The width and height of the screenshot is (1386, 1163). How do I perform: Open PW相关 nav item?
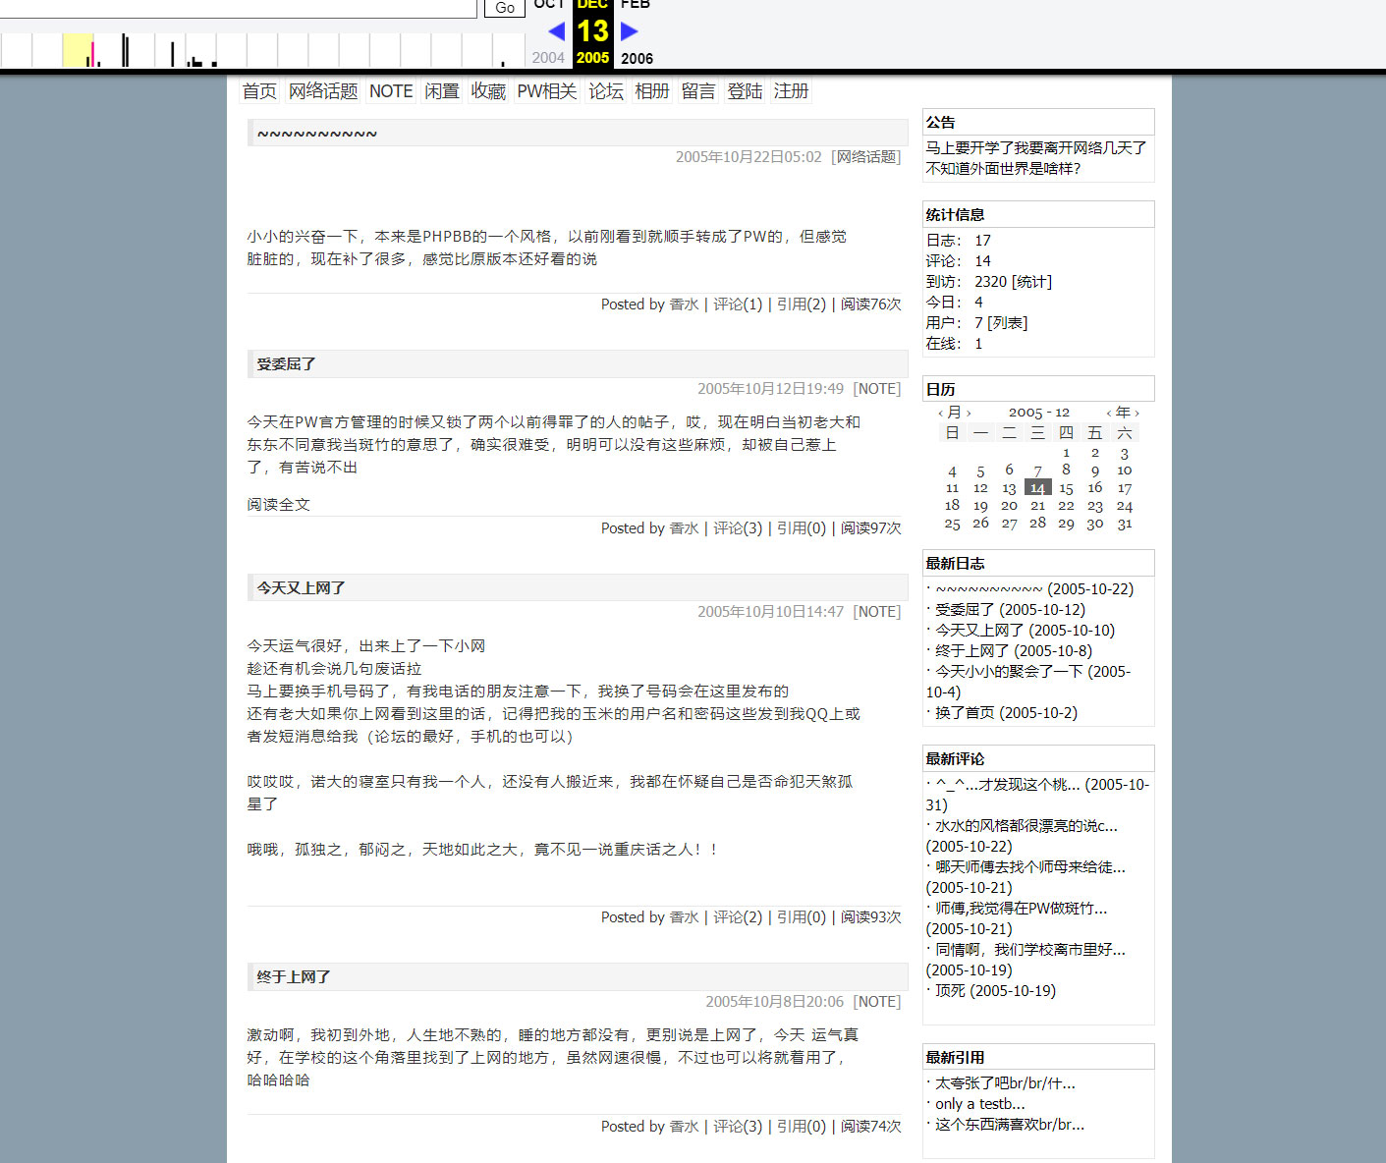point(547,91)
